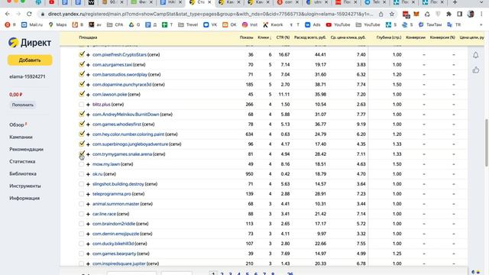The height and width of the screenshot is (275, 489).
Task: Expand the com.dopamine.punchyrace3d row
Action: (x=89, y=85)
